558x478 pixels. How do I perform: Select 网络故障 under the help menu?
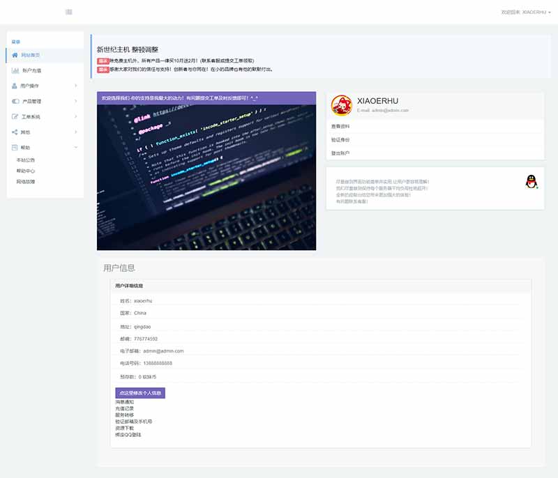[26, 181]
